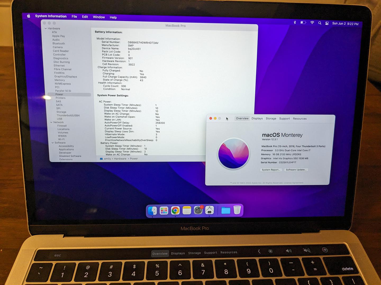Click the System Report... button

pyautogui.click(x=271, y=170)
